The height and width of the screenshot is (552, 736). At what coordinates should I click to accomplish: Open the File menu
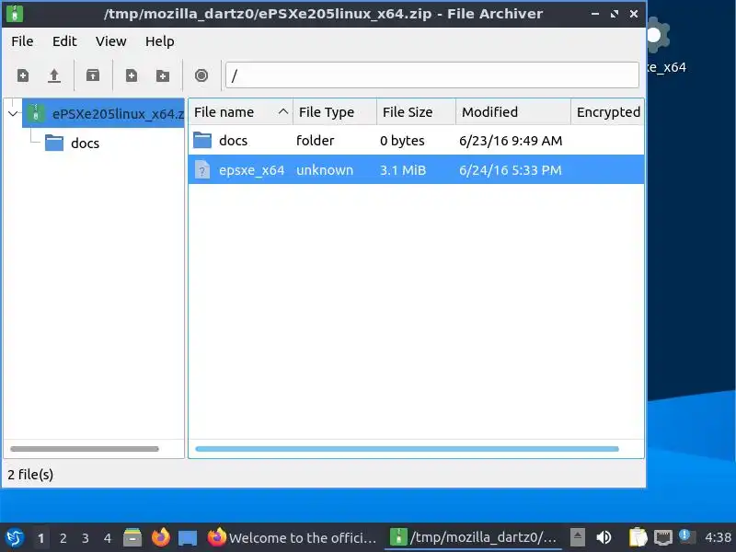[22, 41]
